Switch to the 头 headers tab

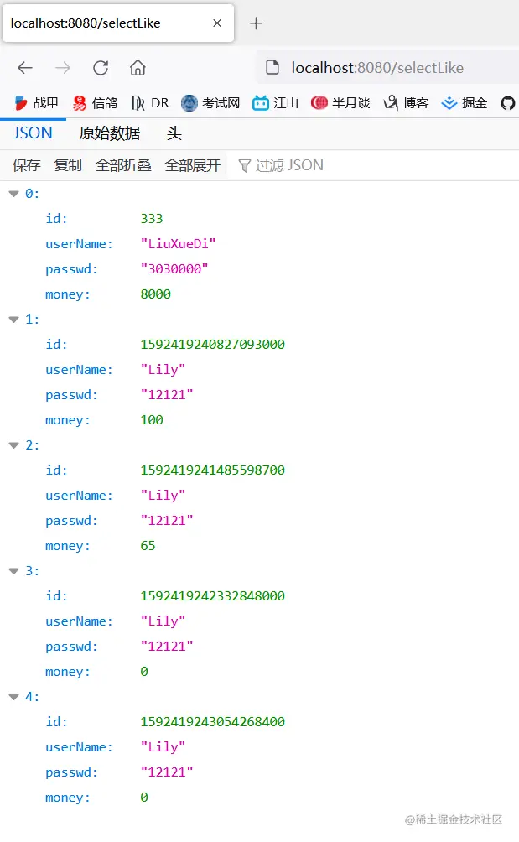174,133
